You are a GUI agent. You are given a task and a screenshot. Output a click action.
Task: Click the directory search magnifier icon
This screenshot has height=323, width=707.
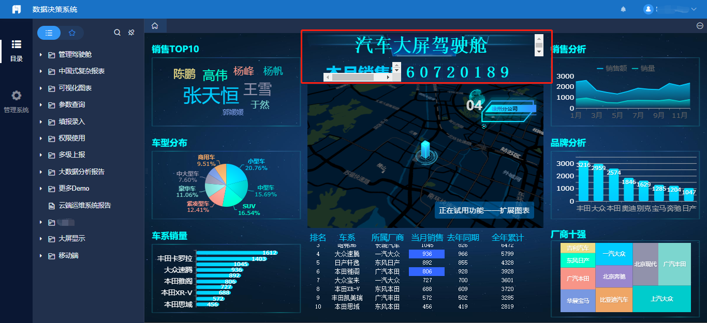pos(117,33)
